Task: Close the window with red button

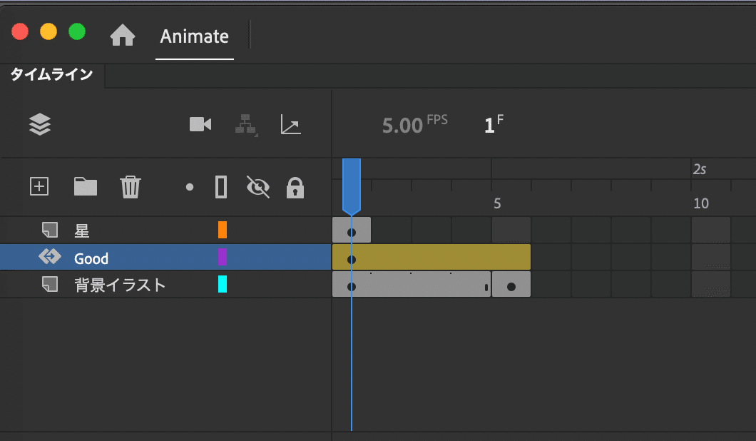Action: [20, 32]
